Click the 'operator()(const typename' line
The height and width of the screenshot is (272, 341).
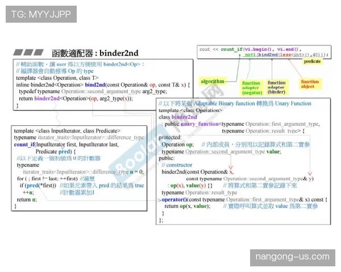tap(244, 199)
